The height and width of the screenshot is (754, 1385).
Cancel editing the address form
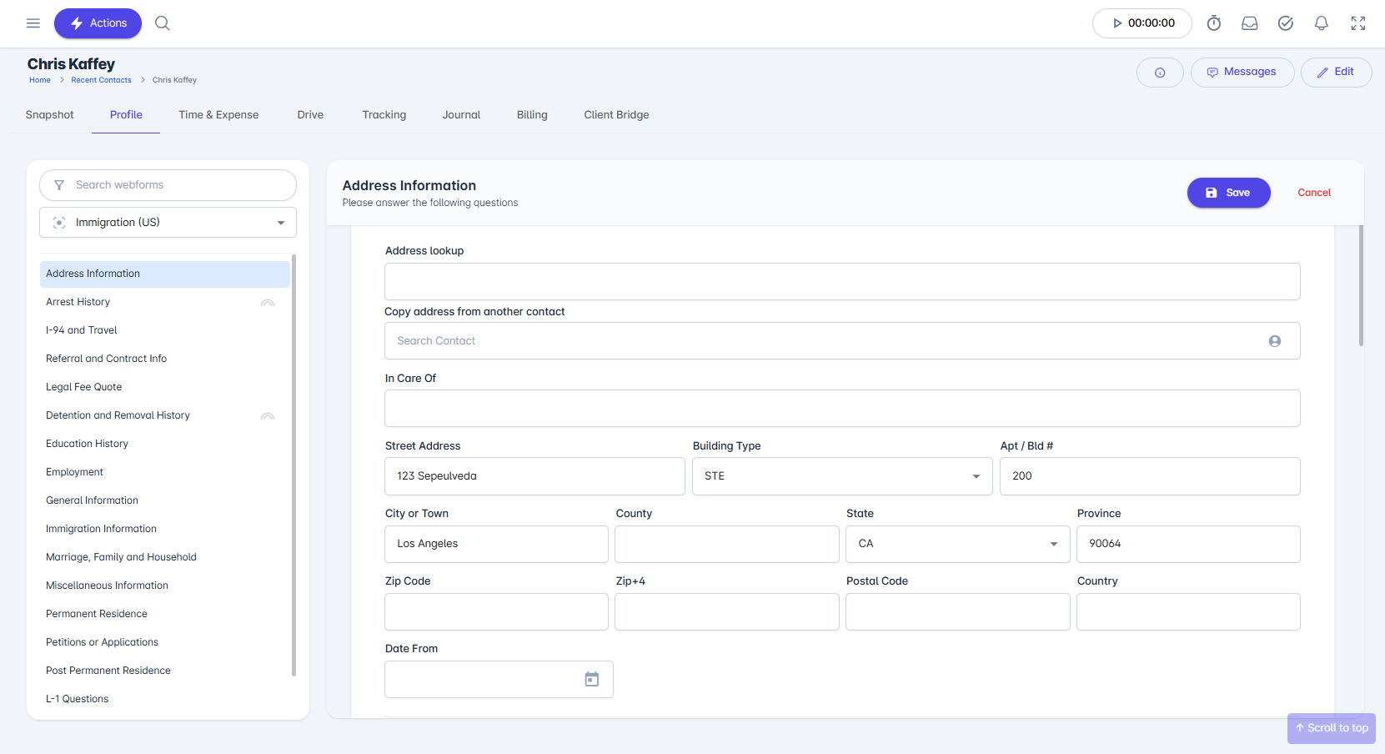[1314, 193]
